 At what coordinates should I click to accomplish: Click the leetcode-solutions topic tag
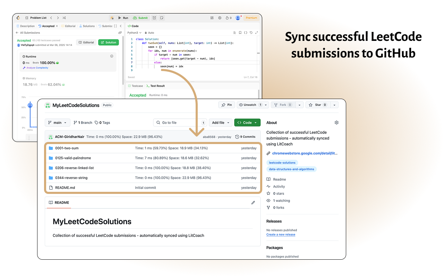282,162
